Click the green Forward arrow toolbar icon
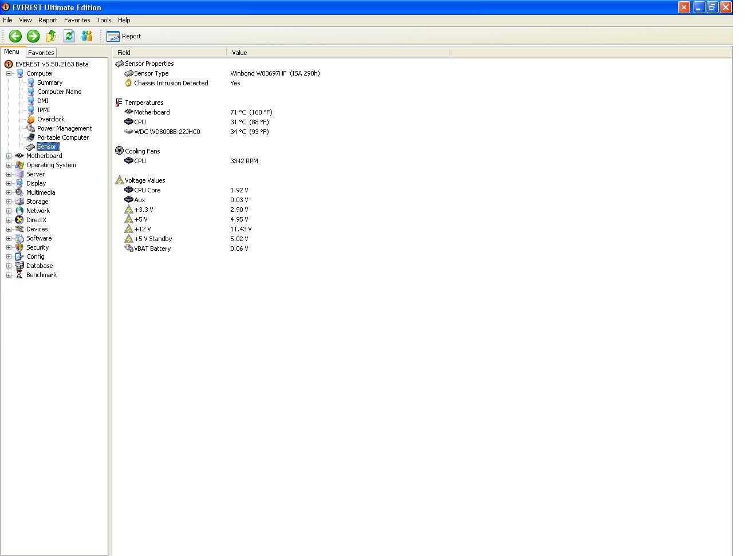Image resolution: width=745 pixels, height=556 pixels. pos(33,36)
